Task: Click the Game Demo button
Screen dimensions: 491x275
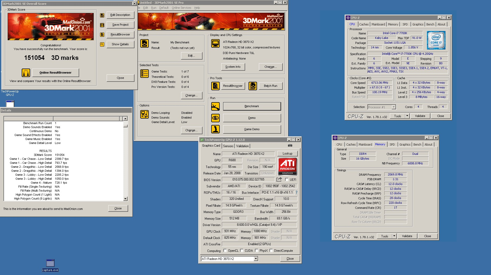Action: pos(252,129)
